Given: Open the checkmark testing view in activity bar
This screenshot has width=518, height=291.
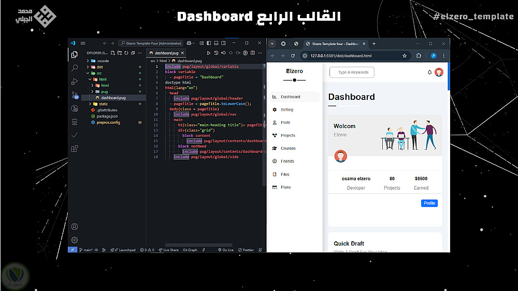Looking at the screenshot, I should click(74, 135).
